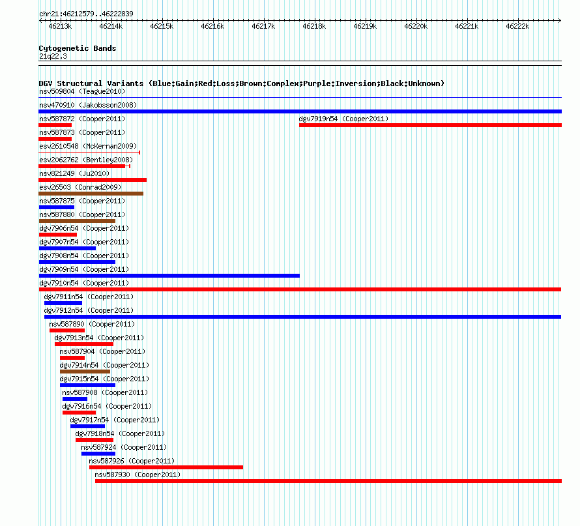Viewport: 580px width, 526px height.
Task: Click the 46213k ruler tick label
Action: tap(60, 26)
